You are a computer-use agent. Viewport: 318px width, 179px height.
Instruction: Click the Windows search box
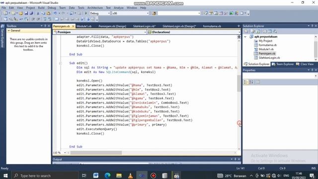coord(45,176)
